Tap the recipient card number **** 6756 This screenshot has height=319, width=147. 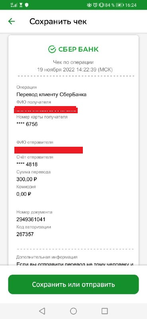(27, 124)
